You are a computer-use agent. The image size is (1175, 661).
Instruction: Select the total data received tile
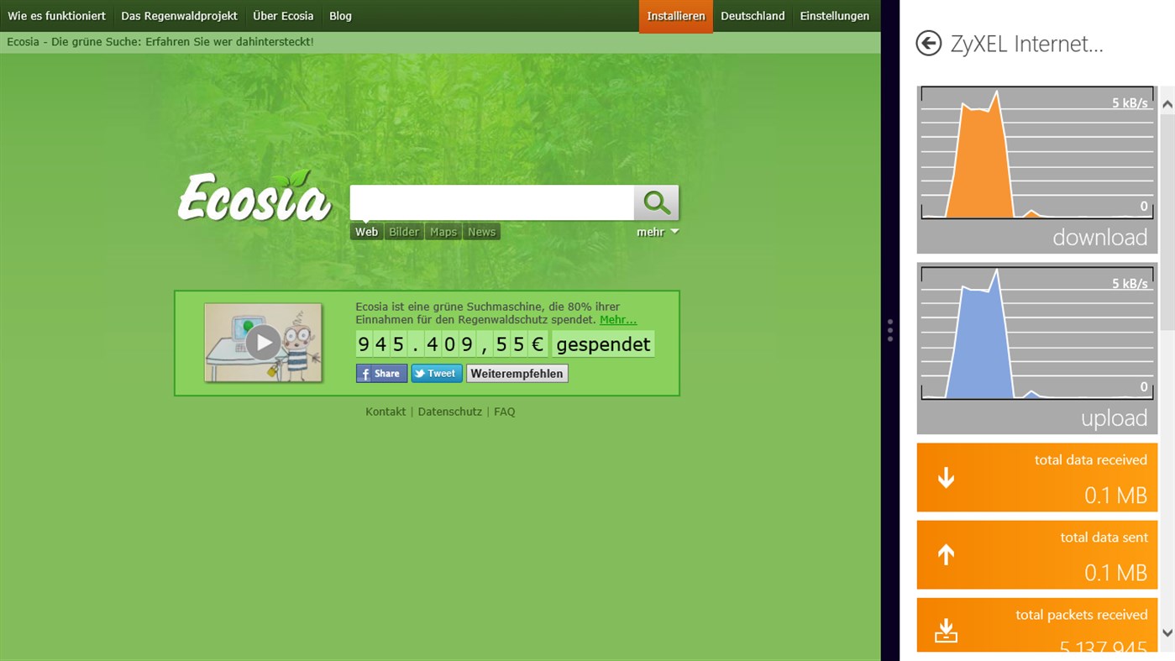[1036, 478]
